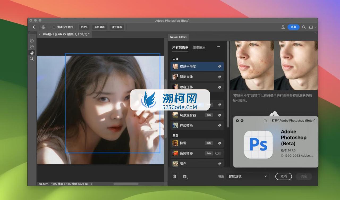Viewport: 340px width, 200px height.
Task: Select the subtract-from-selection minus tool
Action: coord(32,47)
